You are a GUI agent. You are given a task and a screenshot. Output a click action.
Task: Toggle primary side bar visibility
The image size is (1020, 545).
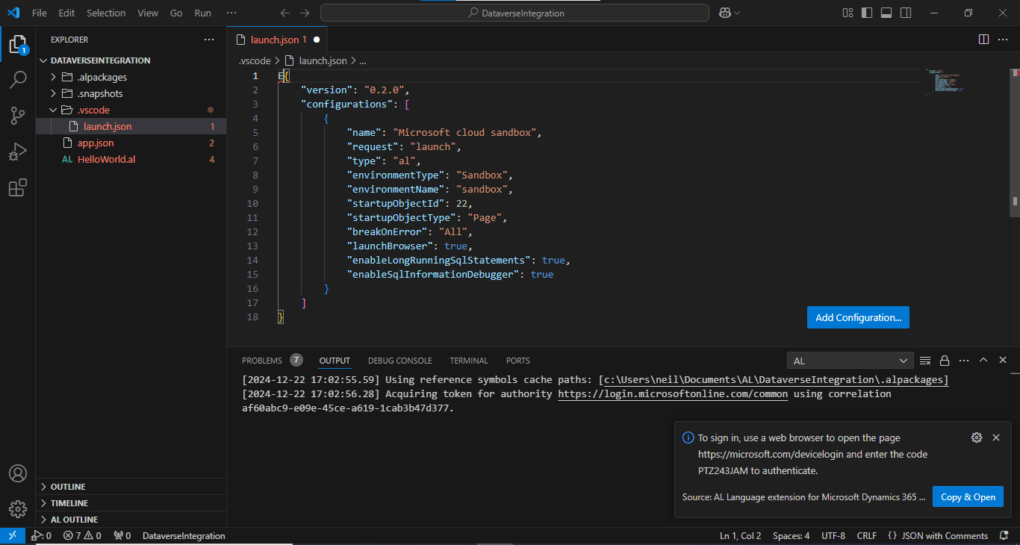[867, 13]
